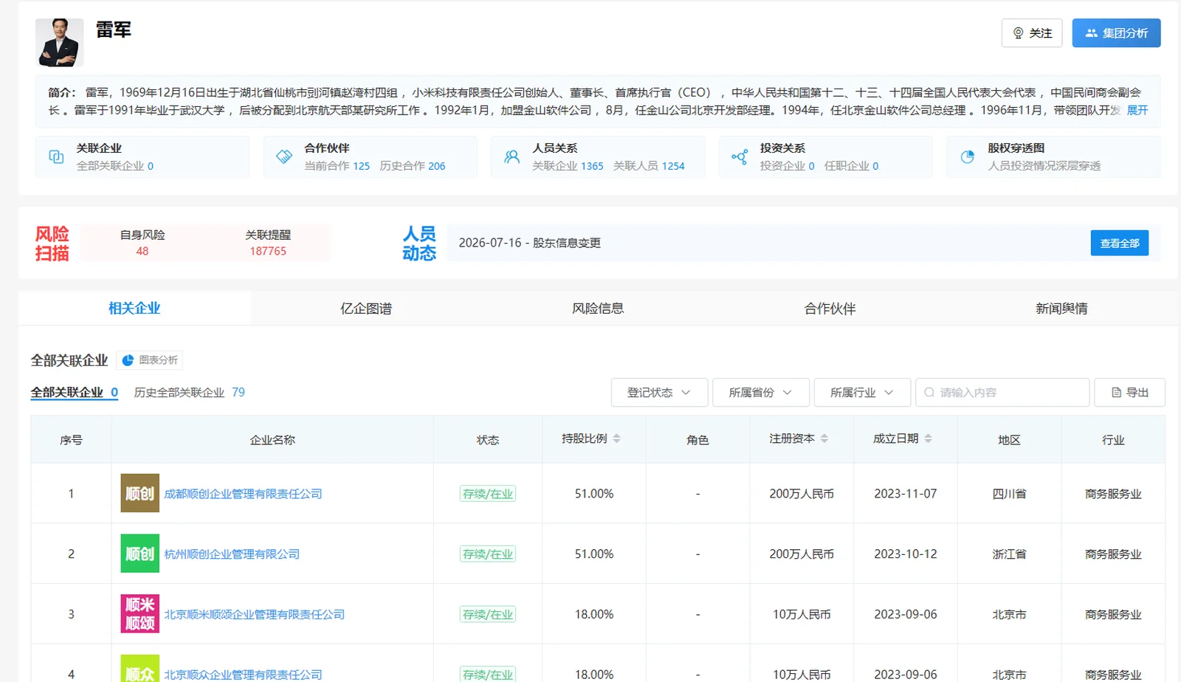Click 四川省 region cell
Viewport: 1181px width, 682px height.
coord(1009,494)
